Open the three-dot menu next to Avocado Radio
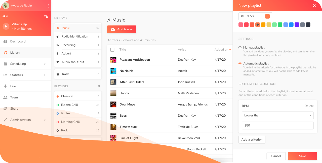Image resolution: width=322 pixels, height=163 pixels. (x=48, y=6)
